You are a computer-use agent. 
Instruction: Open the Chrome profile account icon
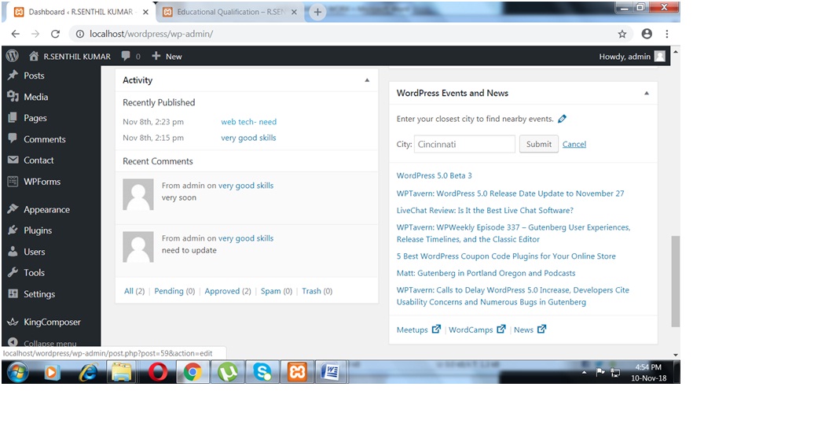pyautogui.click(x=647, y=34)
